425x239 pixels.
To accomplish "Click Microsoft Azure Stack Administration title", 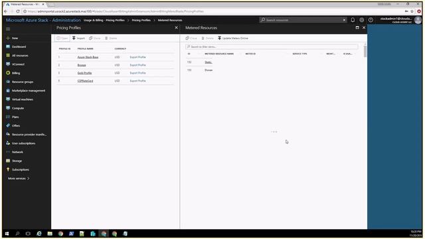I will [x=43, y=21].
